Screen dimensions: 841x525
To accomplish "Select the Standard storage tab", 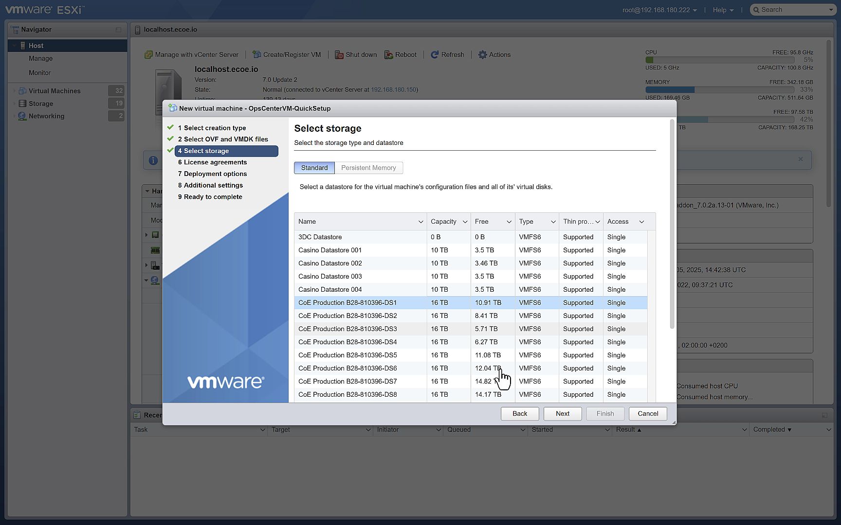I will pyautogui.click(x=314, y=168).
